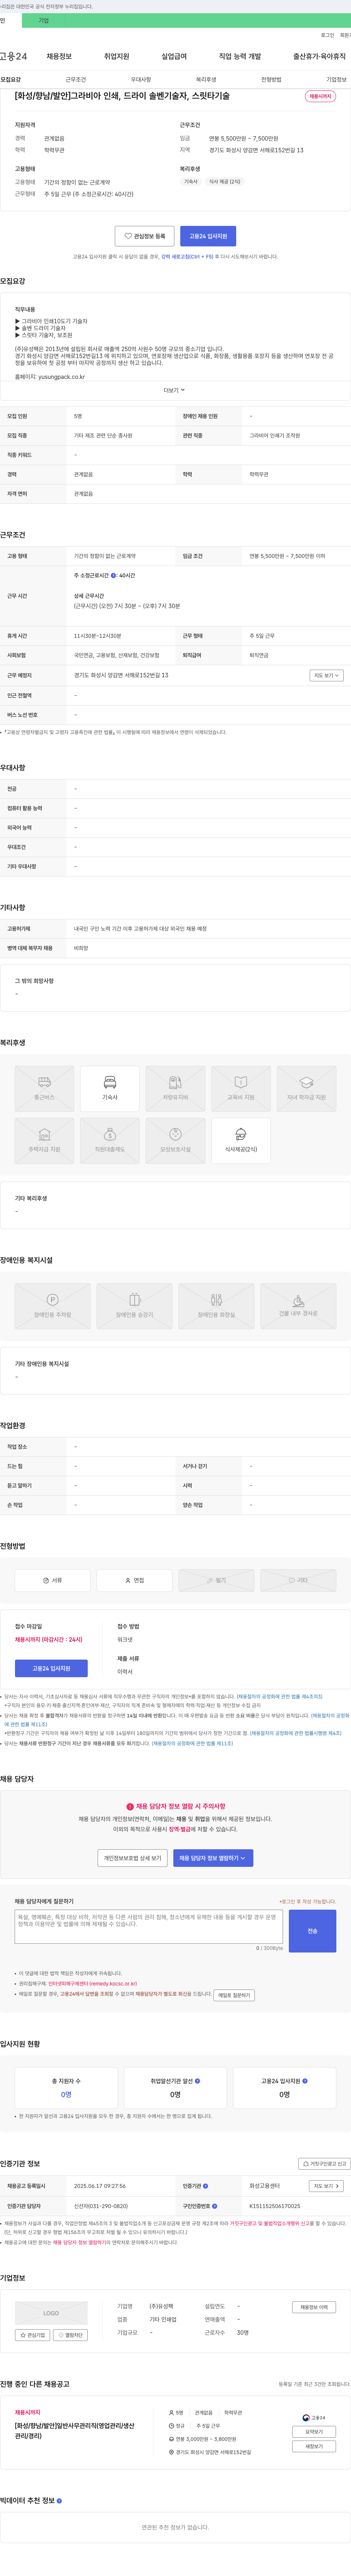Jump to 근무조건 section tab

(76, 79)
